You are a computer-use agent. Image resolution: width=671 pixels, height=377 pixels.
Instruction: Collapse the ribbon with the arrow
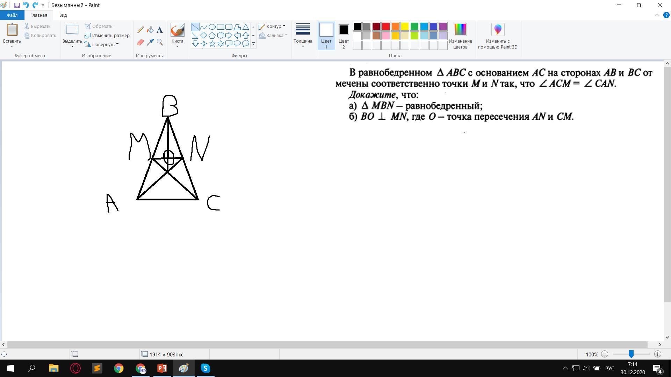click(657, 15)
